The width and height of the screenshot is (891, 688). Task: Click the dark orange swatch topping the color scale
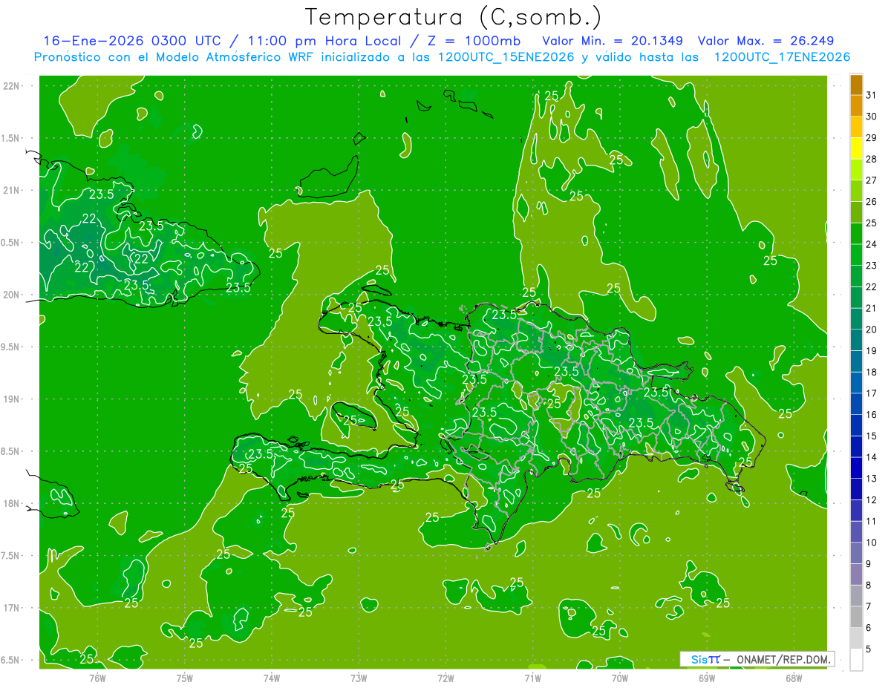coord(856,85)
